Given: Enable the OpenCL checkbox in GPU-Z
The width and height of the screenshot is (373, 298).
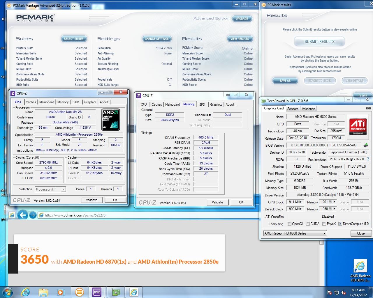Looking at the screenshot, I should (289, 224).
